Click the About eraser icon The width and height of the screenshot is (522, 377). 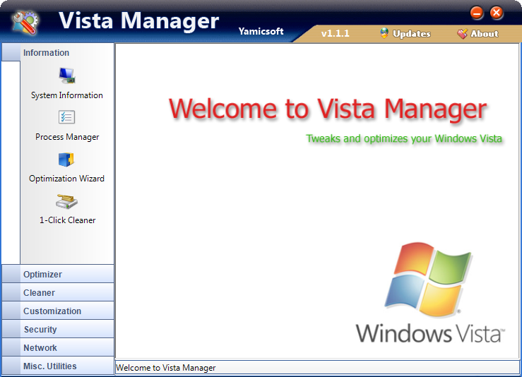click(463, 33)
